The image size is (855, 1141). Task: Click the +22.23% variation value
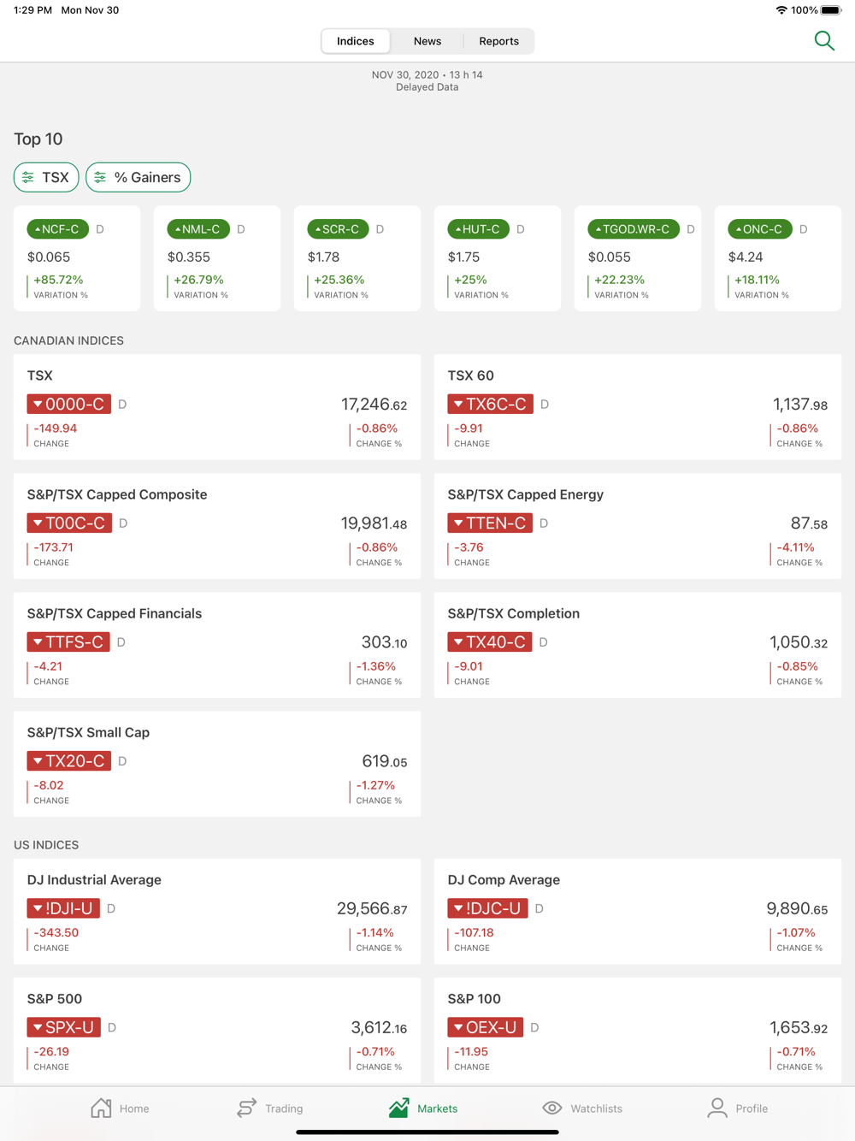click(620, 280)
